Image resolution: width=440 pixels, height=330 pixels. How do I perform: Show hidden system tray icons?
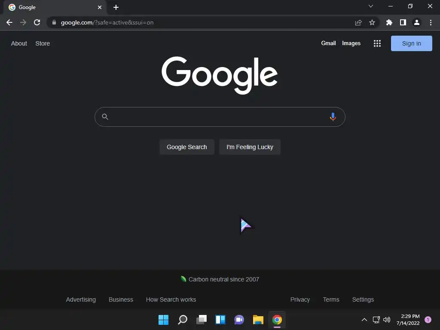coord(364,320)
